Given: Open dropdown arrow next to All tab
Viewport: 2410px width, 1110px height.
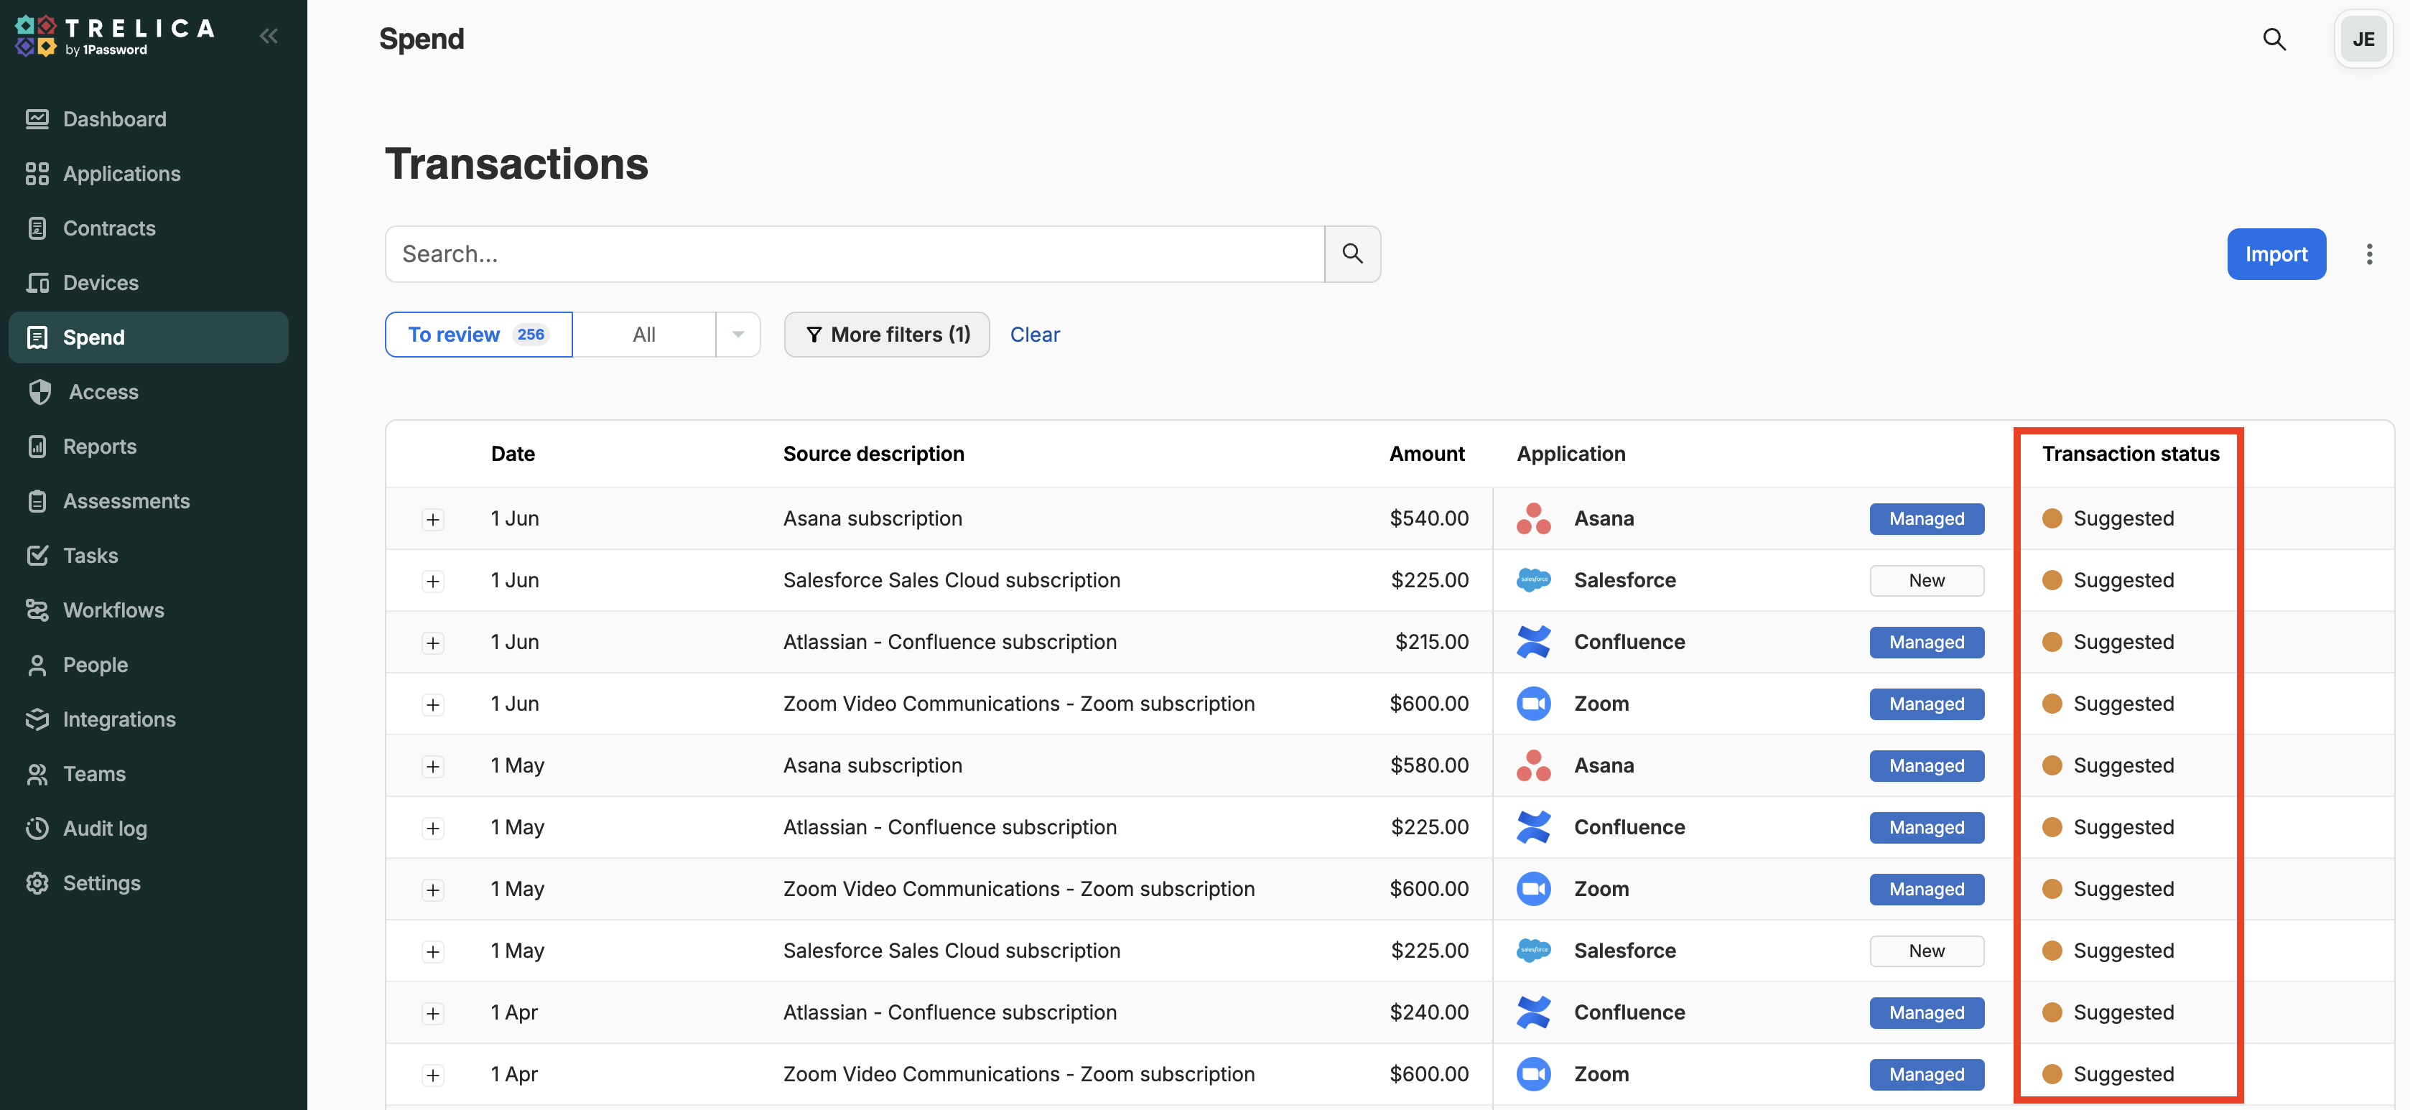Looking at the screenshot, I should point(738,335).
